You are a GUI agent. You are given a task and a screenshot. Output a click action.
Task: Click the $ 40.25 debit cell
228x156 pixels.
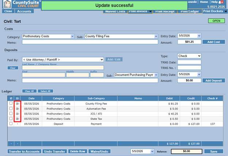tap(173, 114)
